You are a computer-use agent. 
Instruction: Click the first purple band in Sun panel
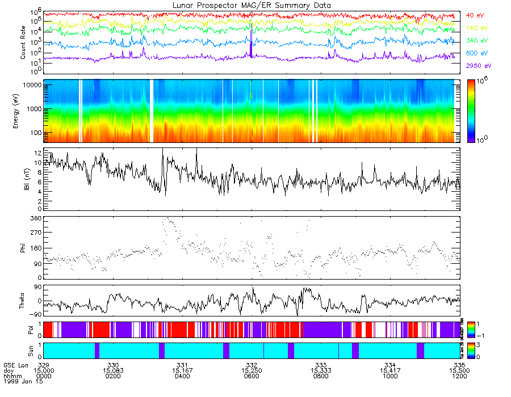tap(97, 350)
